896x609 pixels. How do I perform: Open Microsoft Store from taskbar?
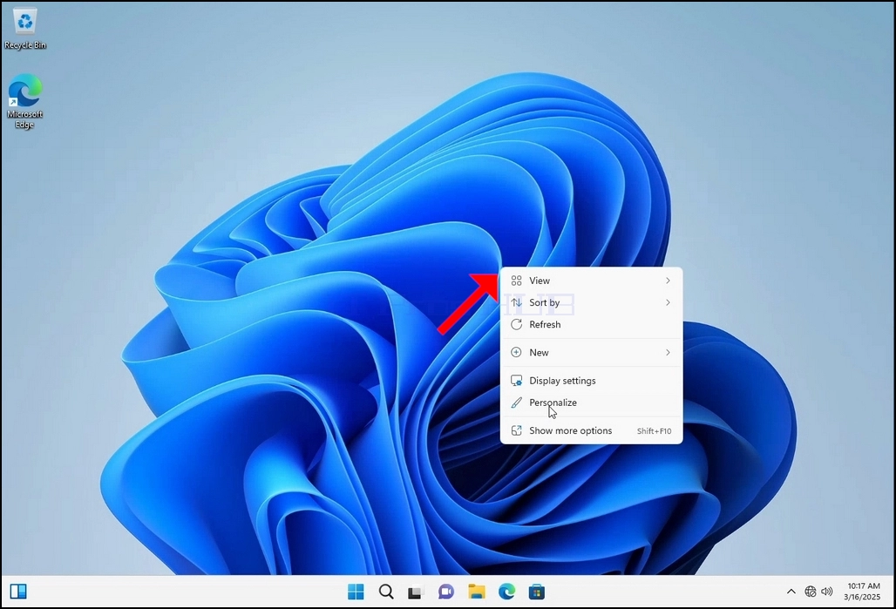pos(537,592)
